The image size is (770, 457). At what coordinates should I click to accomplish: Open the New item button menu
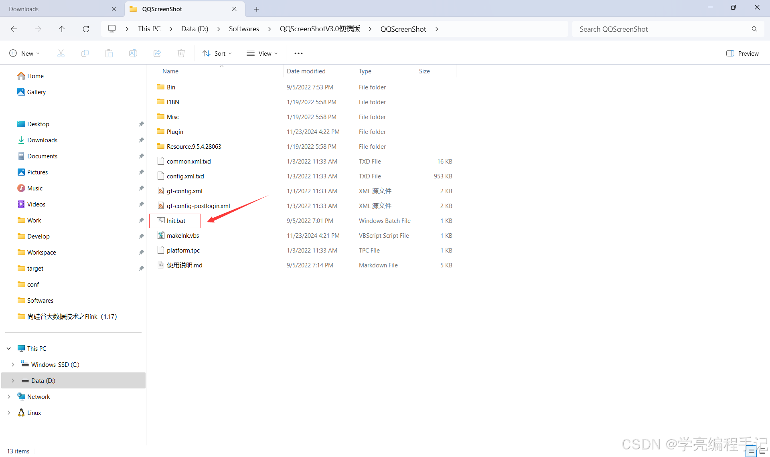[24, 53]
